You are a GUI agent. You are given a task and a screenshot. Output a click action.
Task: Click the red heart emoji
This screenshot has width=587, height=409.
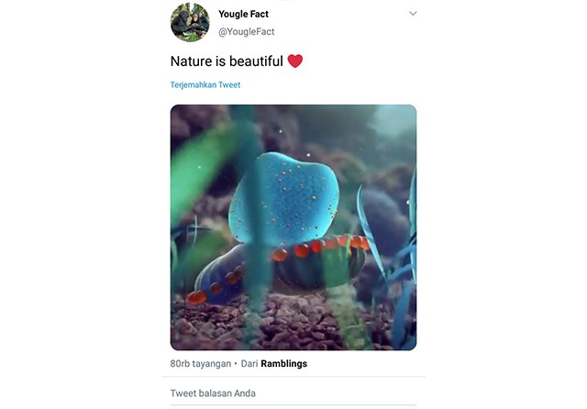(294, 61)
